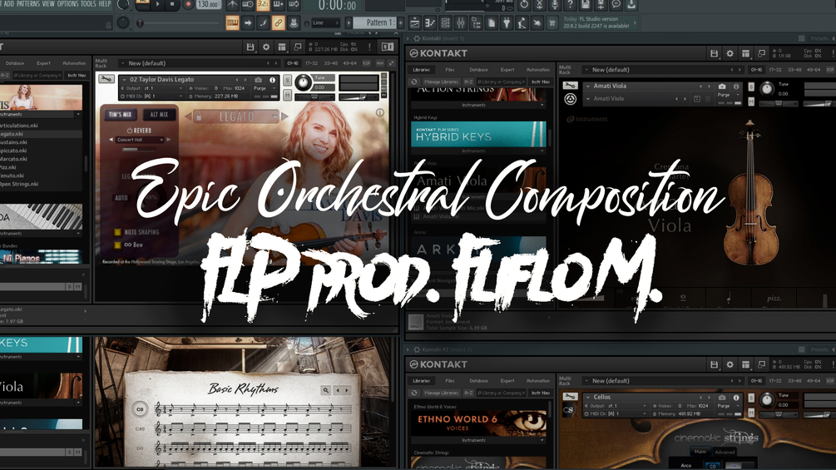Select the TIM'S MIX button
The height and width of the screenshot is (470, 836).
[x=120, y=115]
